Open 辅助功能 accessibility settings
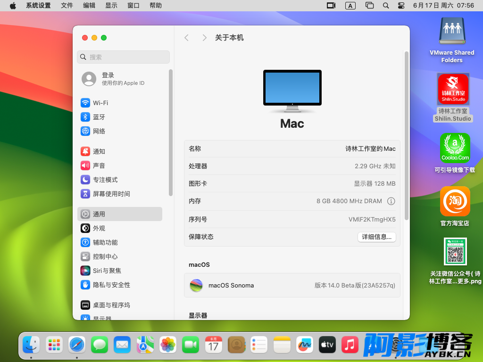 tap(119, 242)
